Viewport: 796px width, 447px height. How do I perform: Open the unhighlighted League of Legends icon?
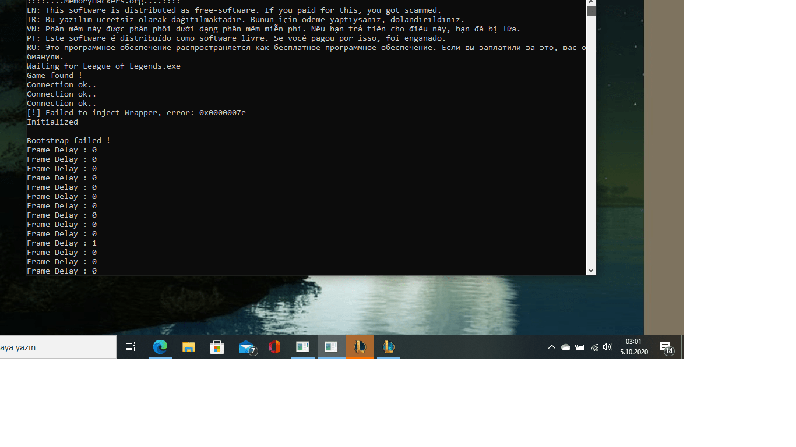(389, 347)
